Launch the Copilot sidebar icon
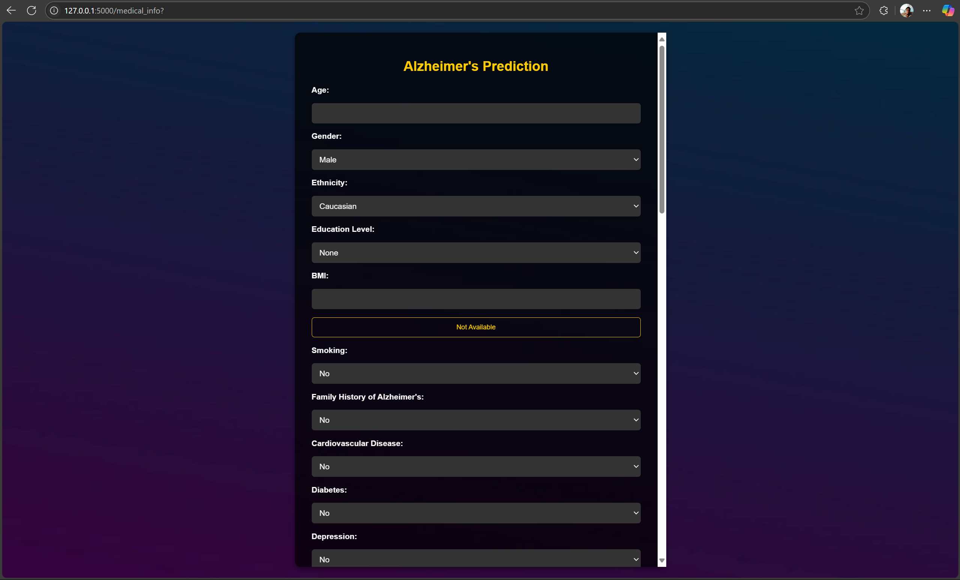The image size is (960, 580). (x=948, y=11)
